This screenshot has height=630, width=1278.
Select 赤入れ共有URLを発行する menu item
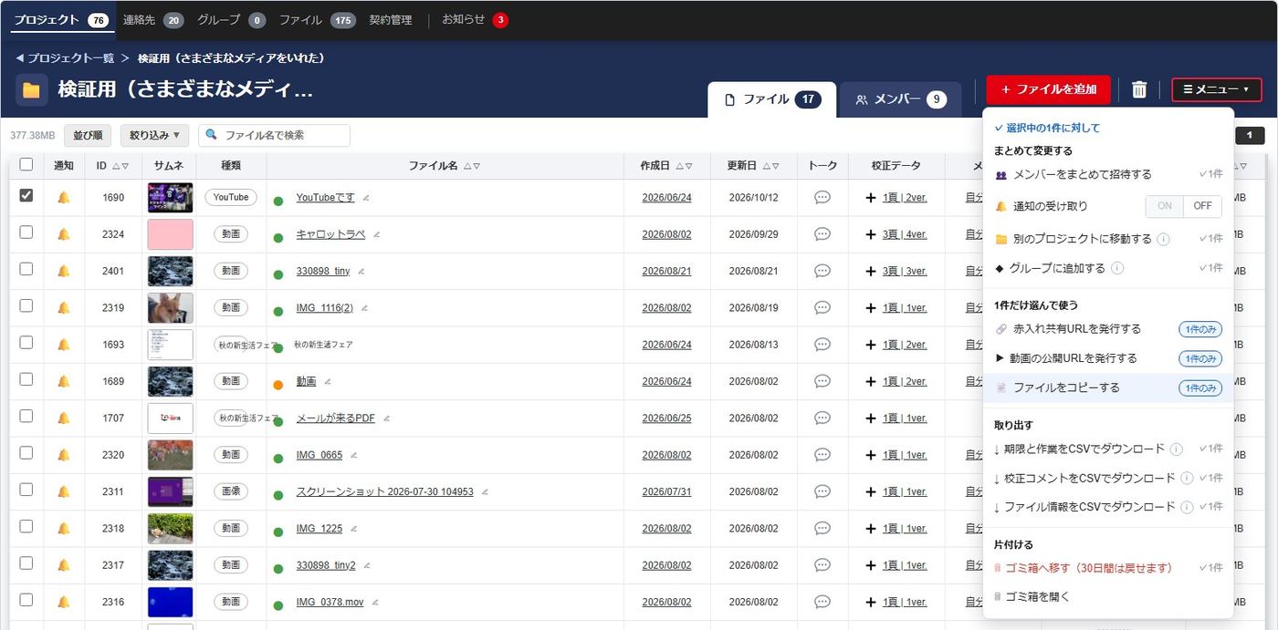click(x=1108, y=329)
